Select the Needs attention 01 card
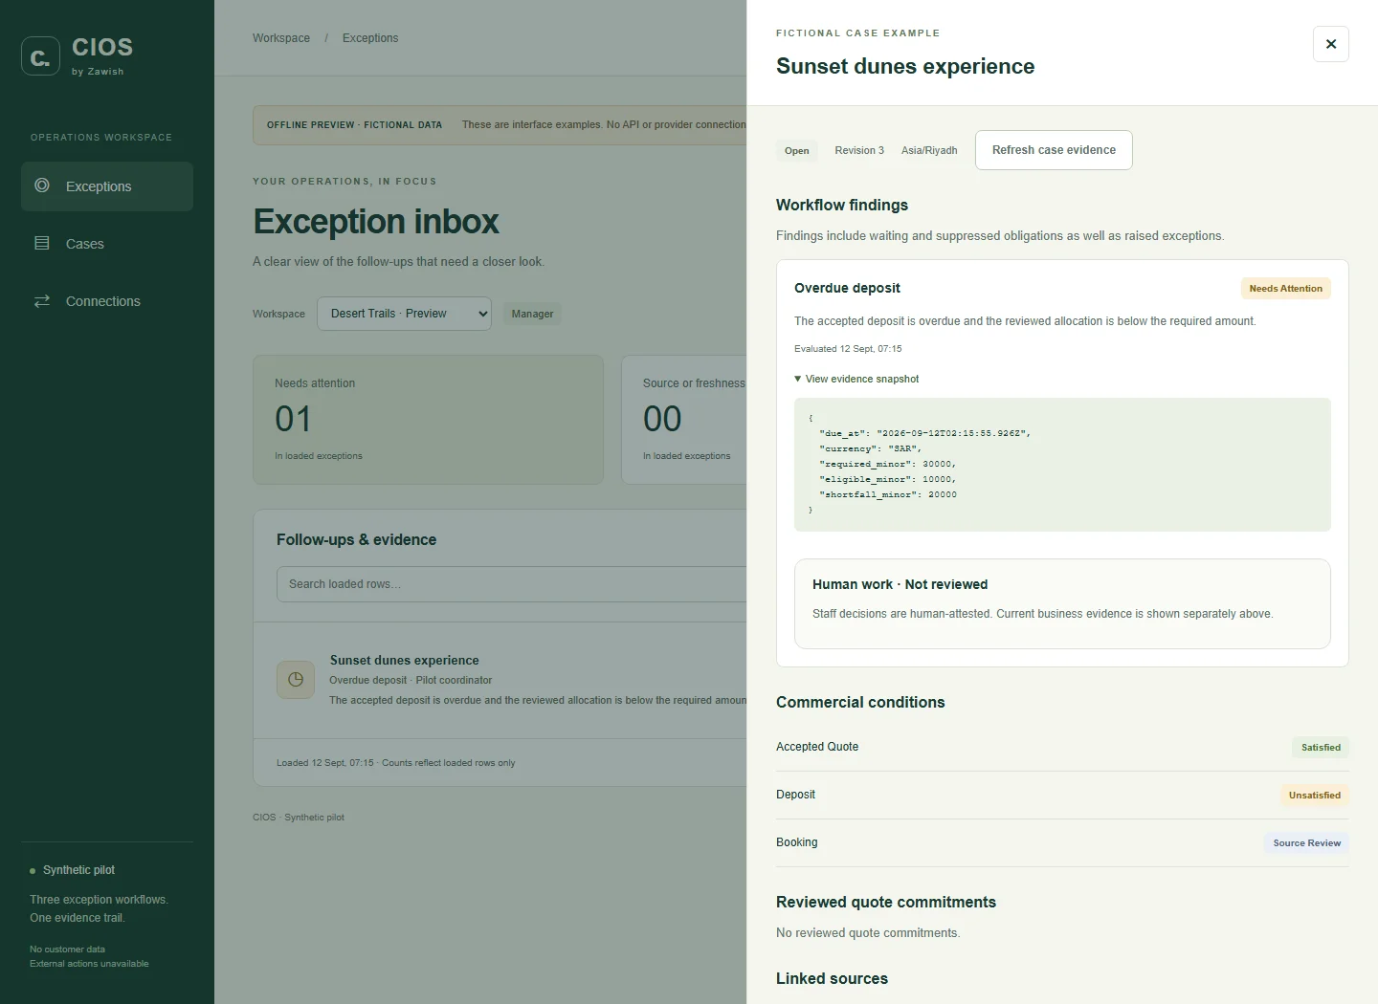 (428, 420)
